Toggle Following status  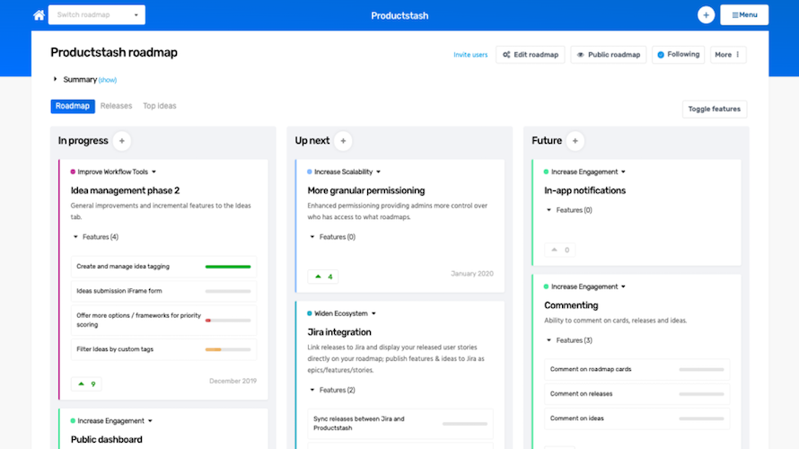click(678, 55)
